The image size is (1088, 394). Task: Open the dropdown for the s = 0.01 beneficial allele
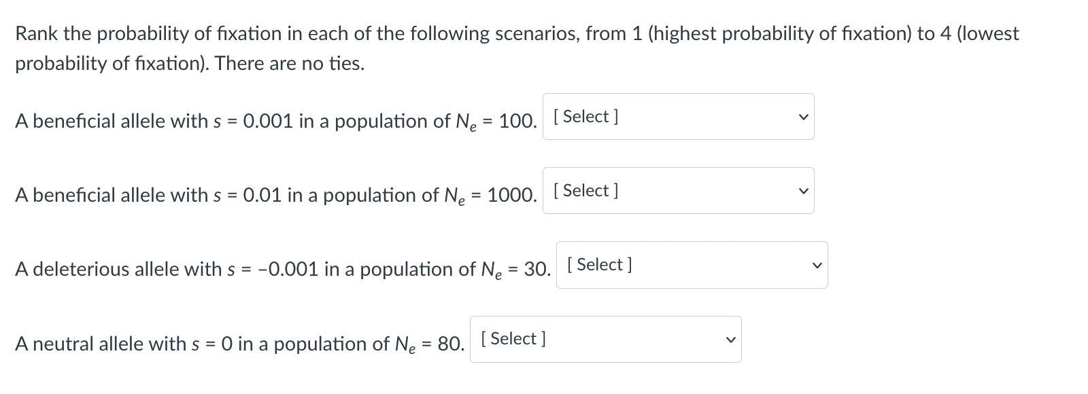678,191
